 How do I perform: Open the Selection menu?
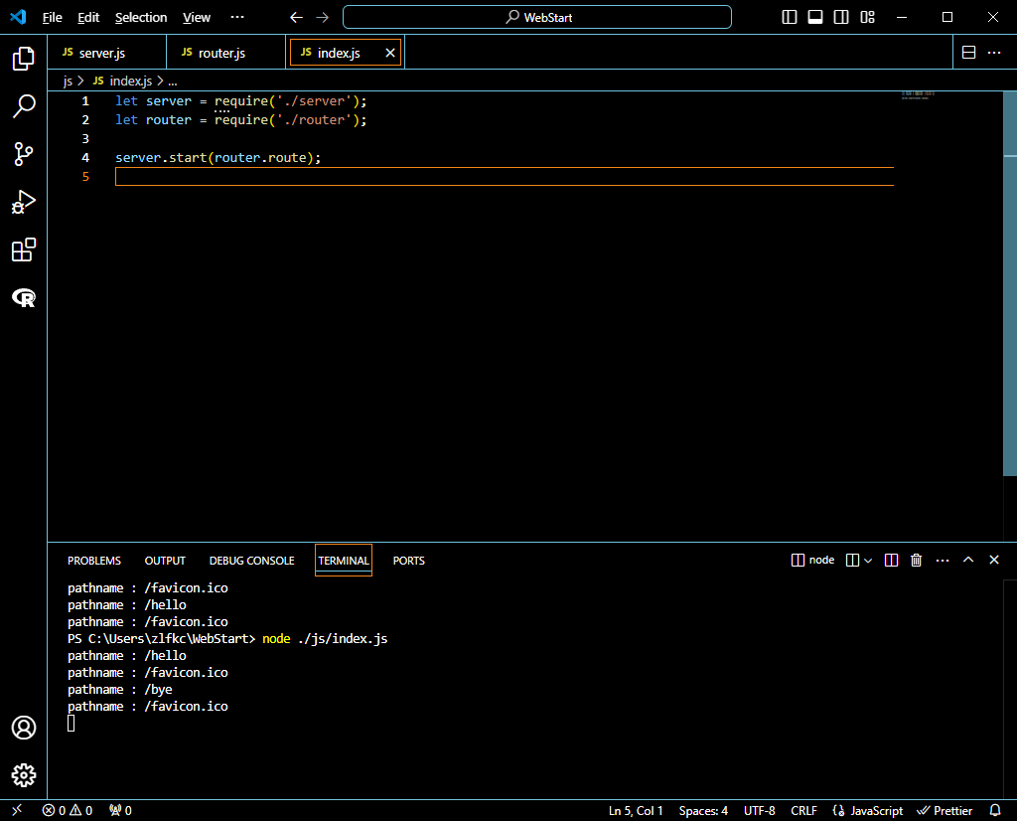[141, 18]
